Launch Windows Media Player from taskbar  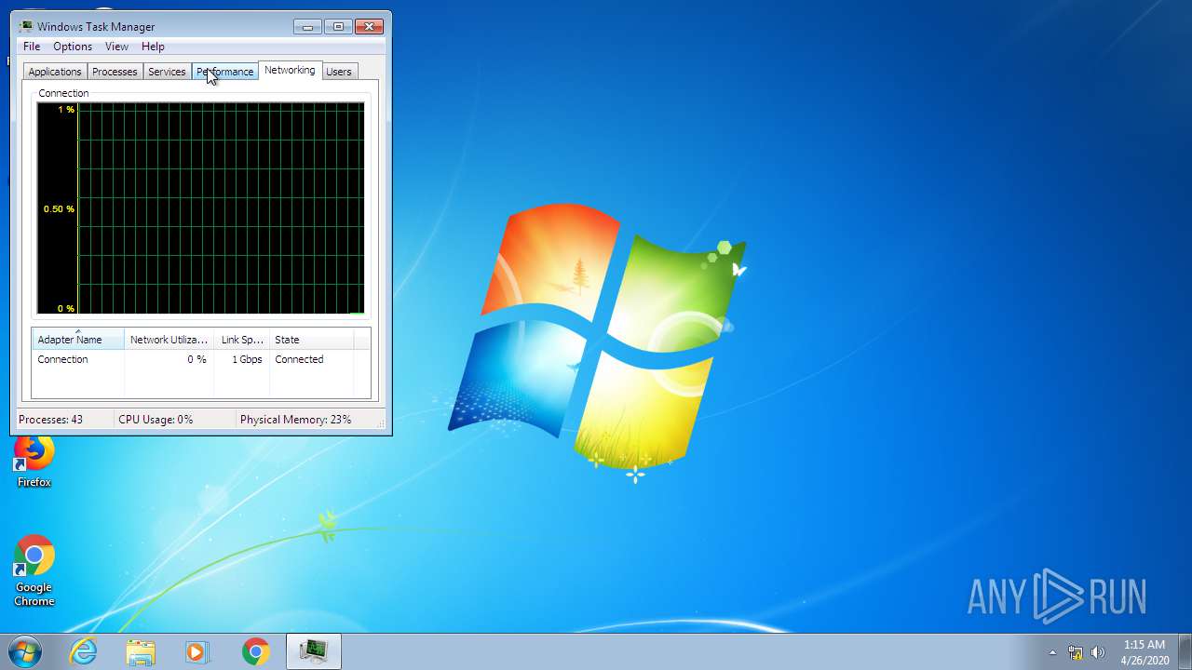tap(197, 651)
